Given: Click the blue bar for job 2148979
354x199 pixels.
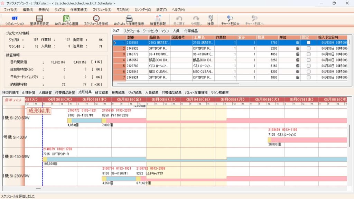Looking at the screenshot, I should [194, 159].
